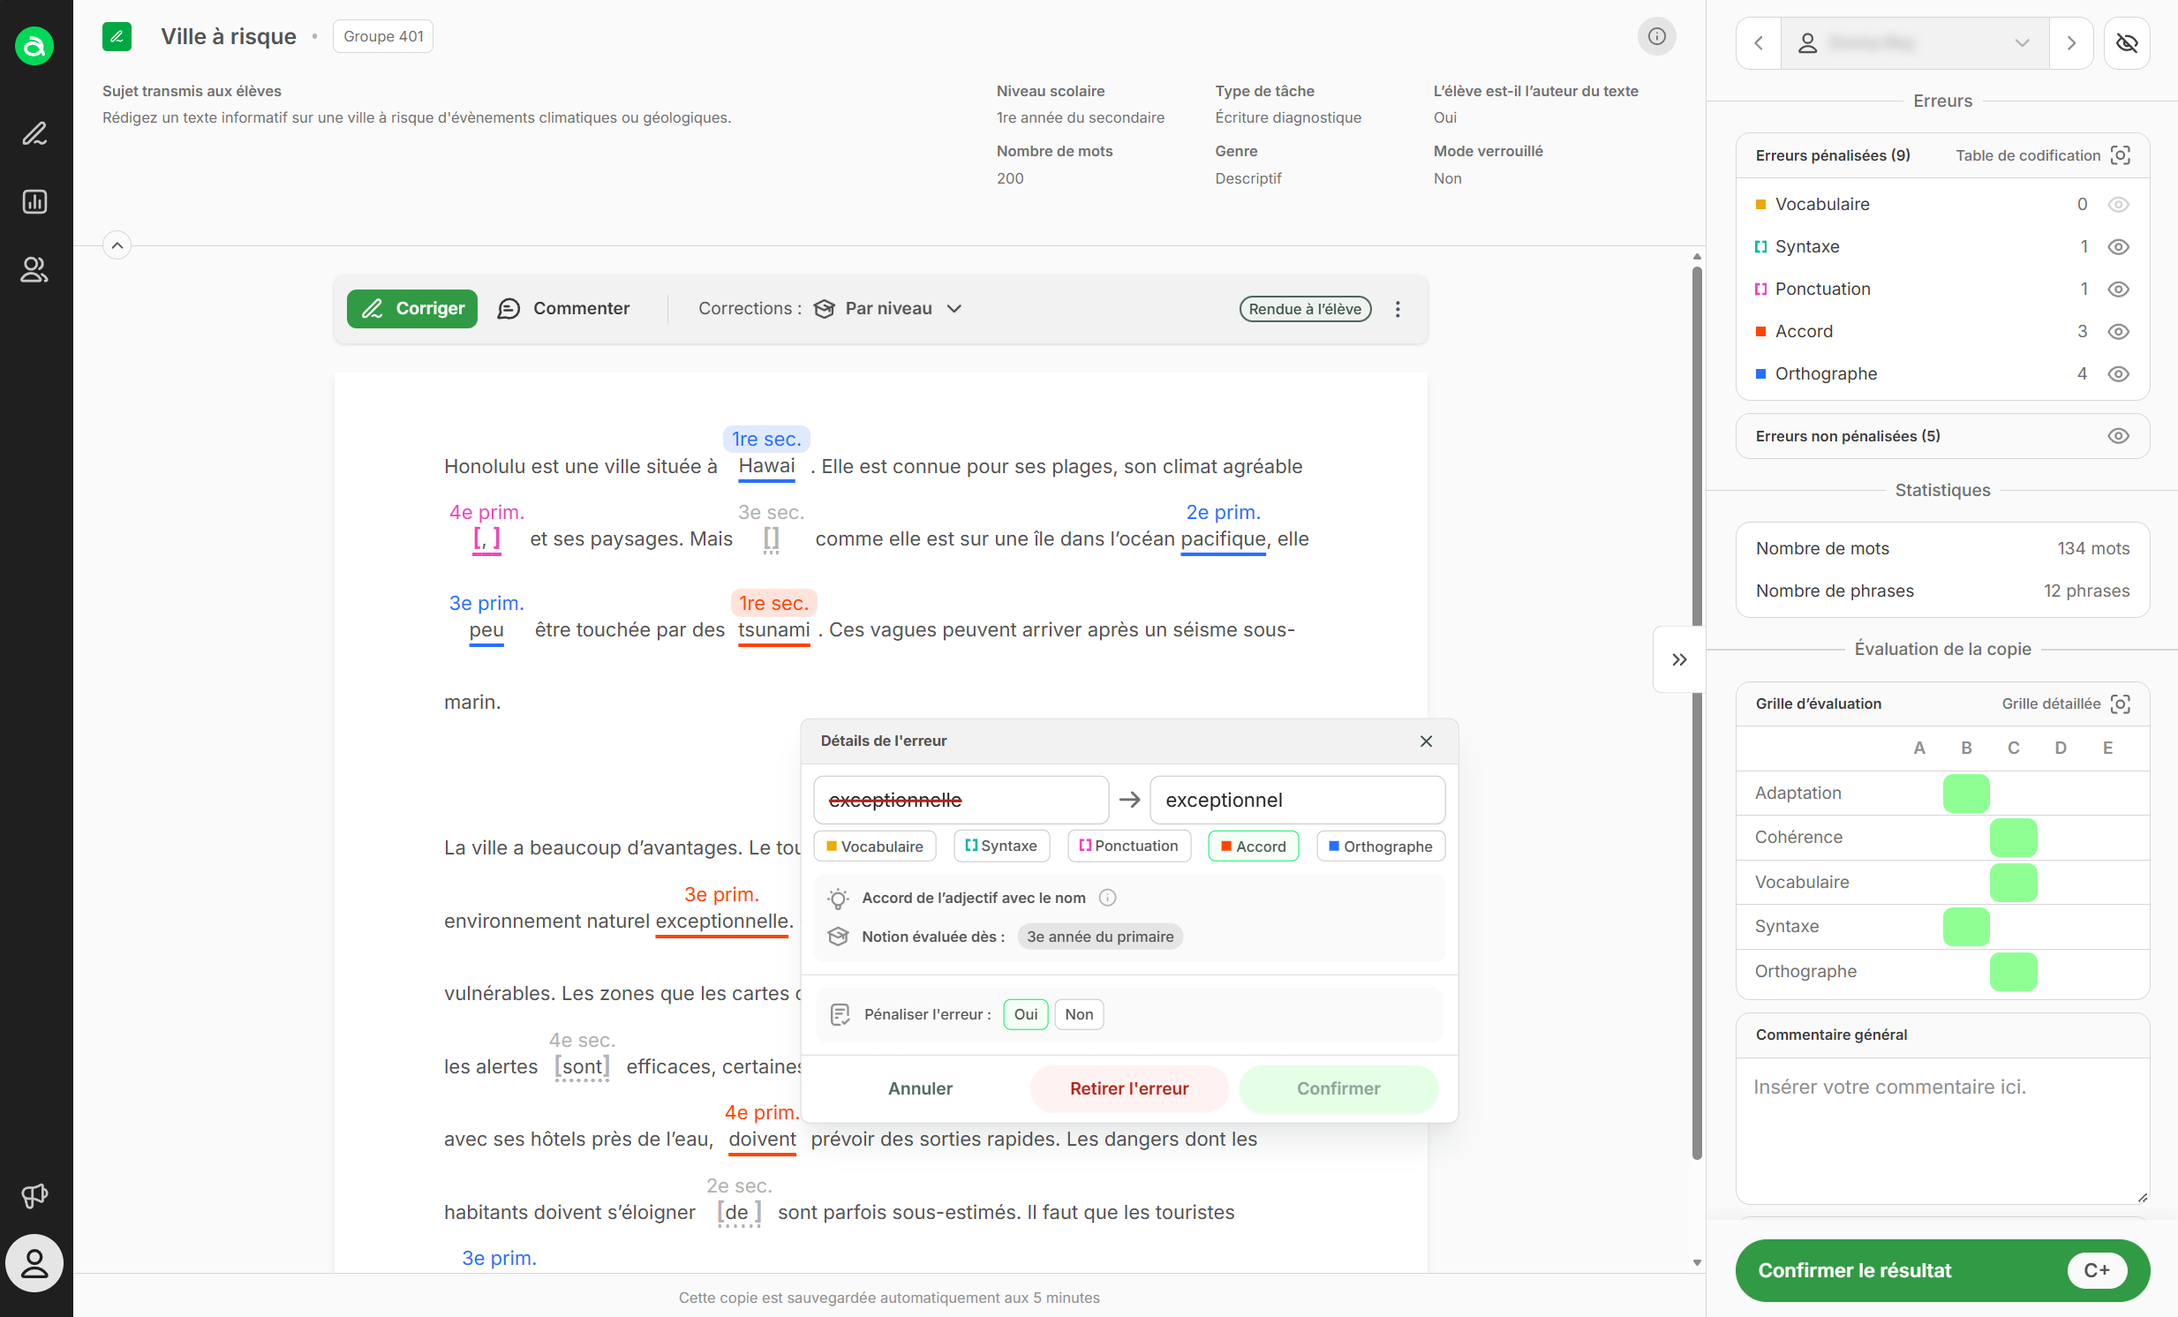
Task: Toggle visibility of Orthographe errors
Action: click(x=2118, y=374)
